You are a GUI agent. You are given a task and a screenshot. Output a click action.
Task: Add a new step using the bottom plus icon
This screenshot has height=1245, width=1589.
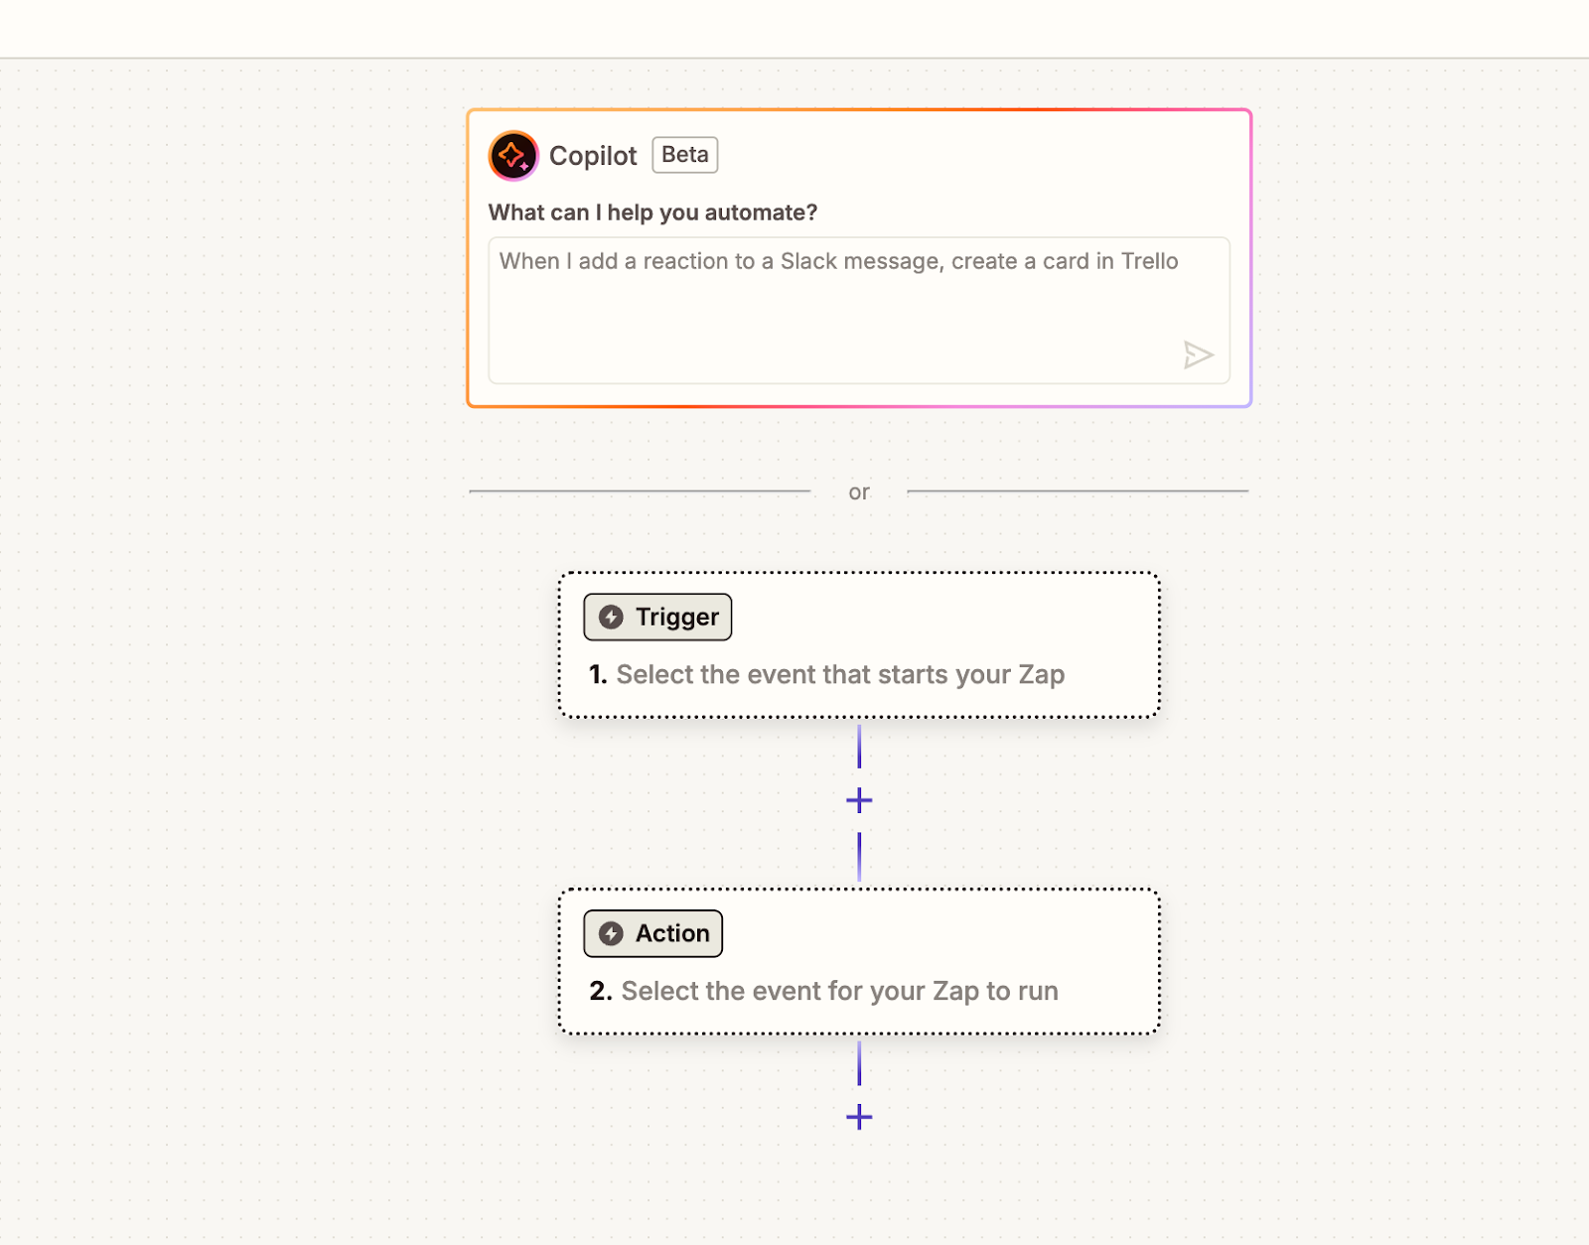tap(857, 1118)
